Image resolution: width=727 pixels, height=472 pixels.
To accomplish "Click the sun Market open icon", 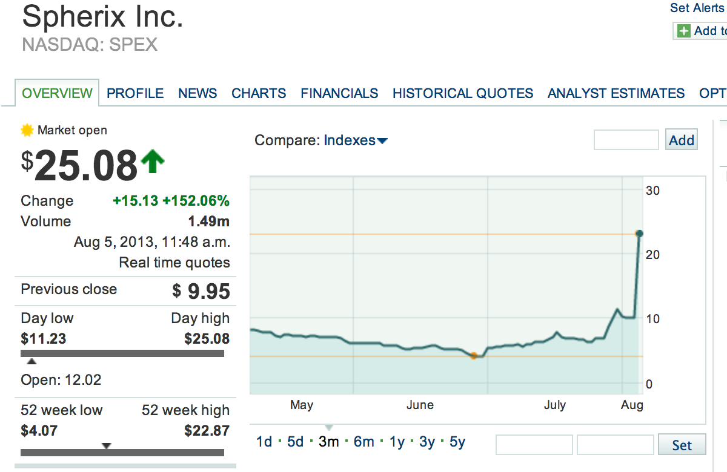I will click(27, 130).
